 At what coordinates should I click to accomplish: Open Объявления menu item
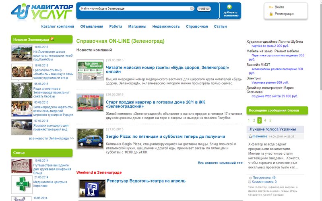pyautogui.click(x=92, y=27)
